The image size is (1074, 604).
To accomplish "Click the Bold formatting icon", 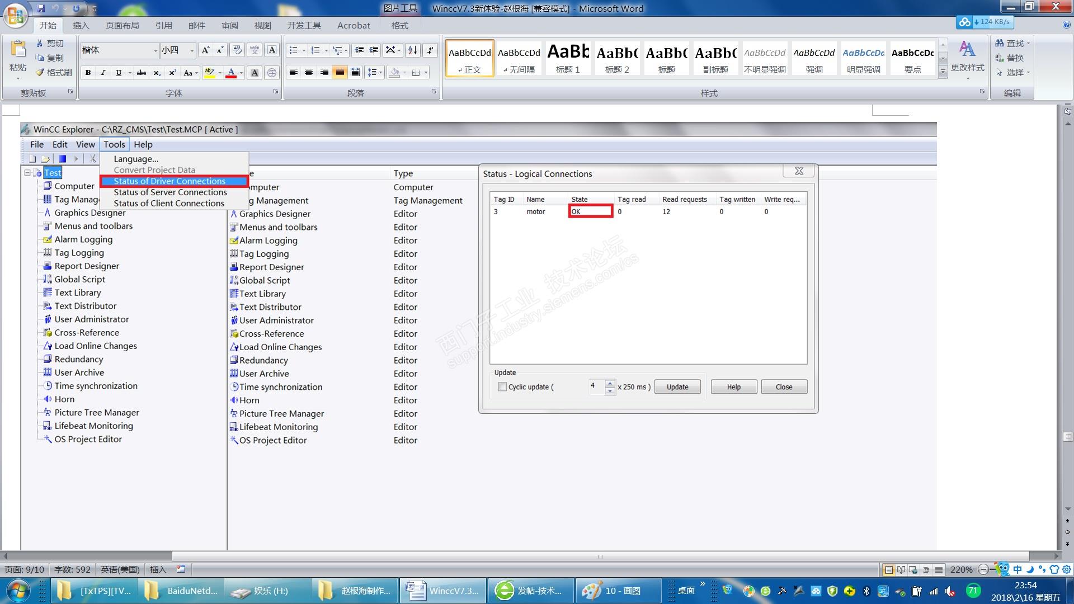I will [x=88, y=73].
